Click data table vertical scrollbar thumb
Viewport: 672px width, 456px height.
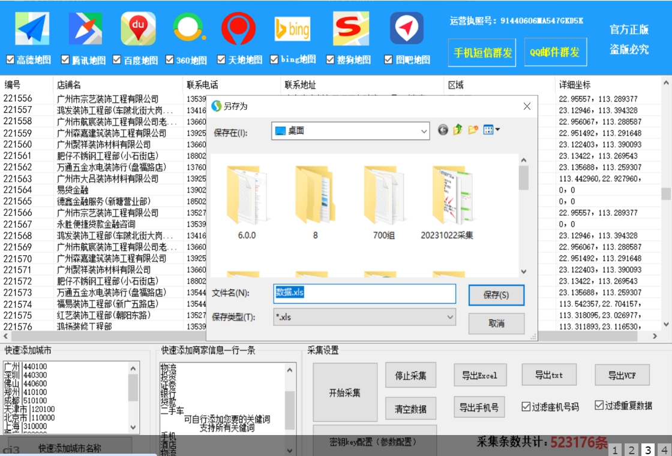666,194
